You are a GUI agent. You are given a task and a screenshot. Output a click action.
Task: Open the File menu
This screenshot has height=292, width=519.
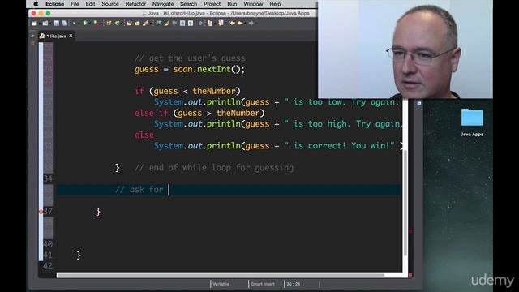click(75, 4)
